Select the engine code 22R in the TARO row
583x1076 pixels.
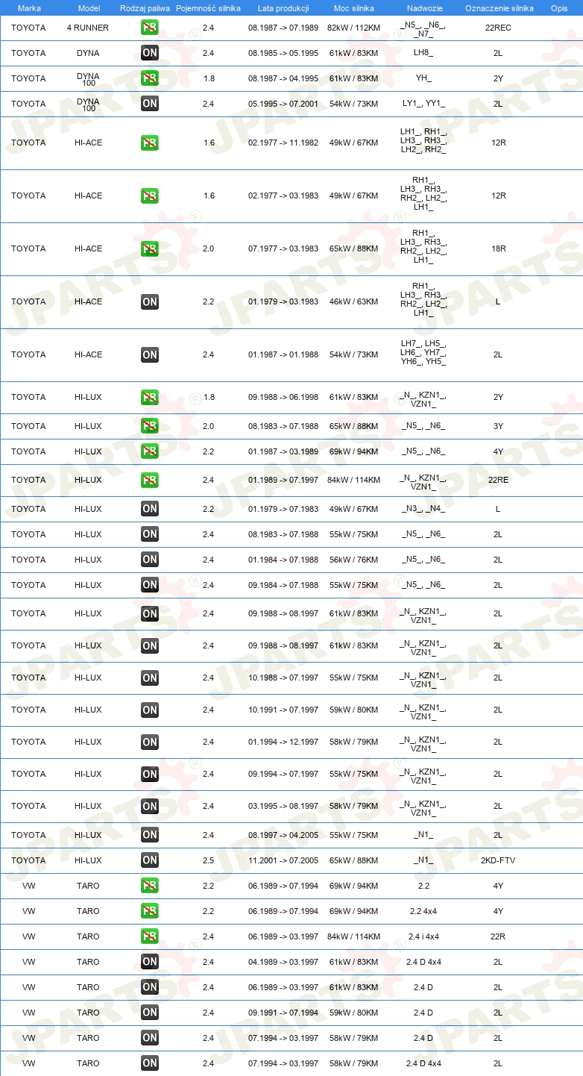[498, 936]
